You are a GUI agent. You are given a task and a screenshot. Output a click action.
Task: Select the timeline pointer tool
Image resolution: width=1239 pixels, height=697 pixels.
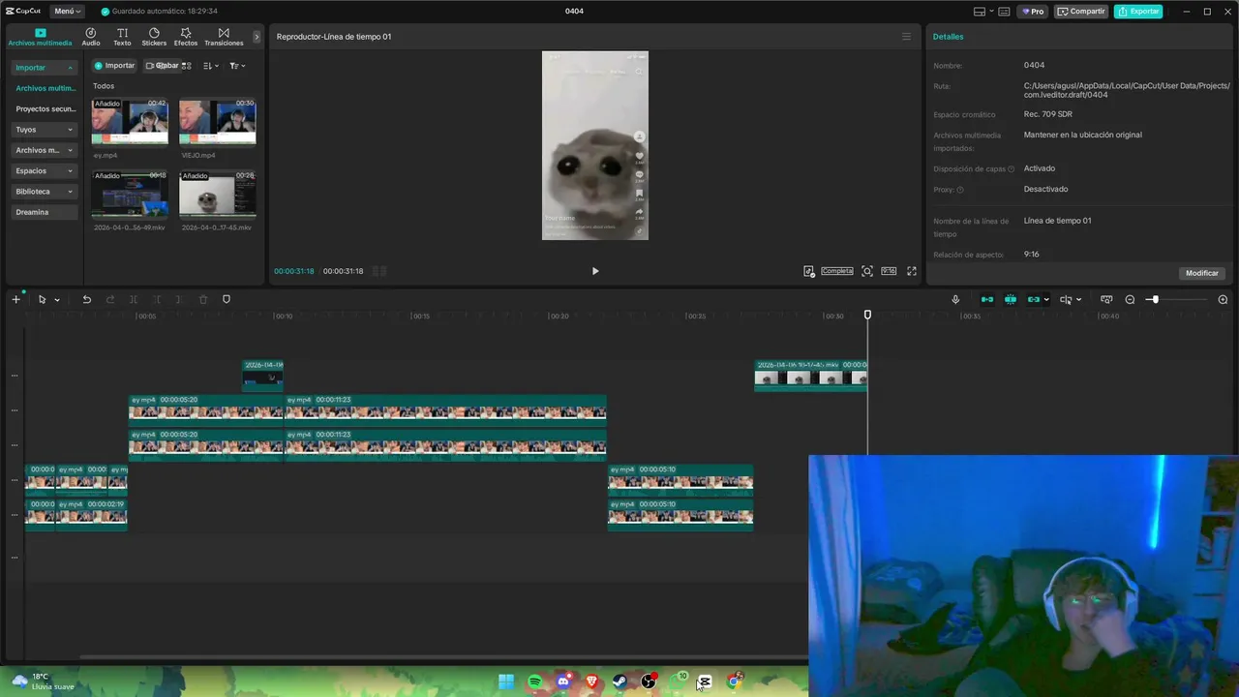point(42,299)
